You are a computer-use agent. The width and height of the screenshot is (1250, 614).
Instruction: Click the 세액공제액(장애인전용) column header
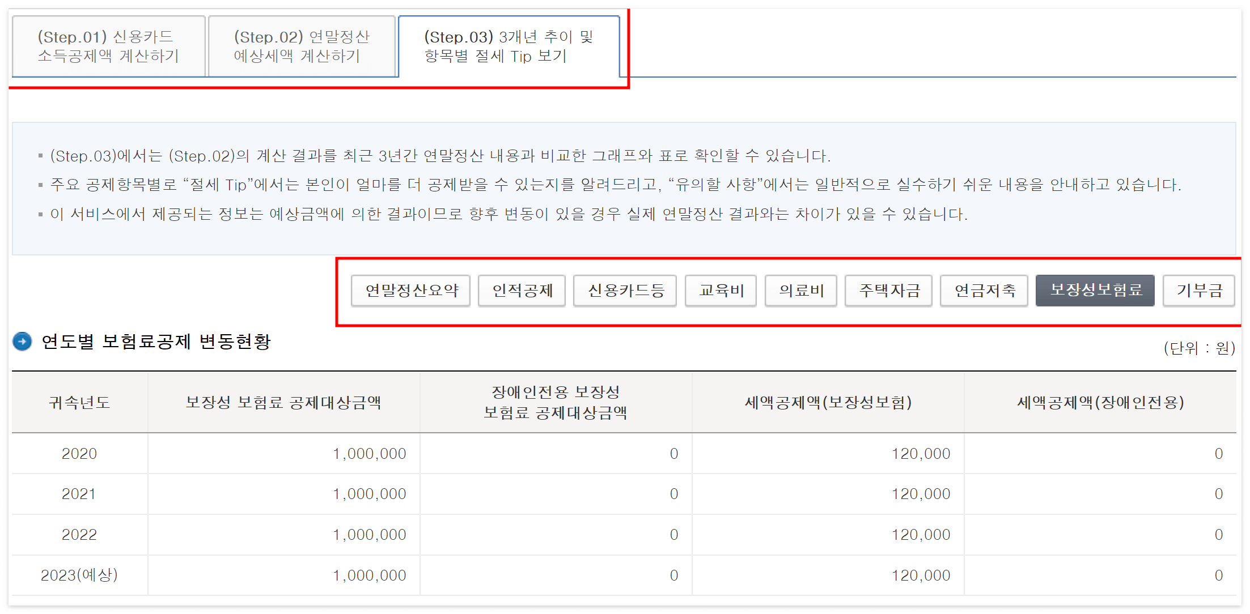tap(1100, 403)
